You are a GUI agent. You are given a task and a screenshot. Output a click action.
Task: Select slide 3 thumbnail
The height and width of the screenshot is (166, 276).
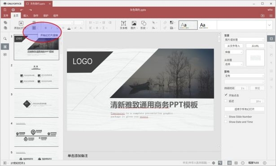click(36, 105)
